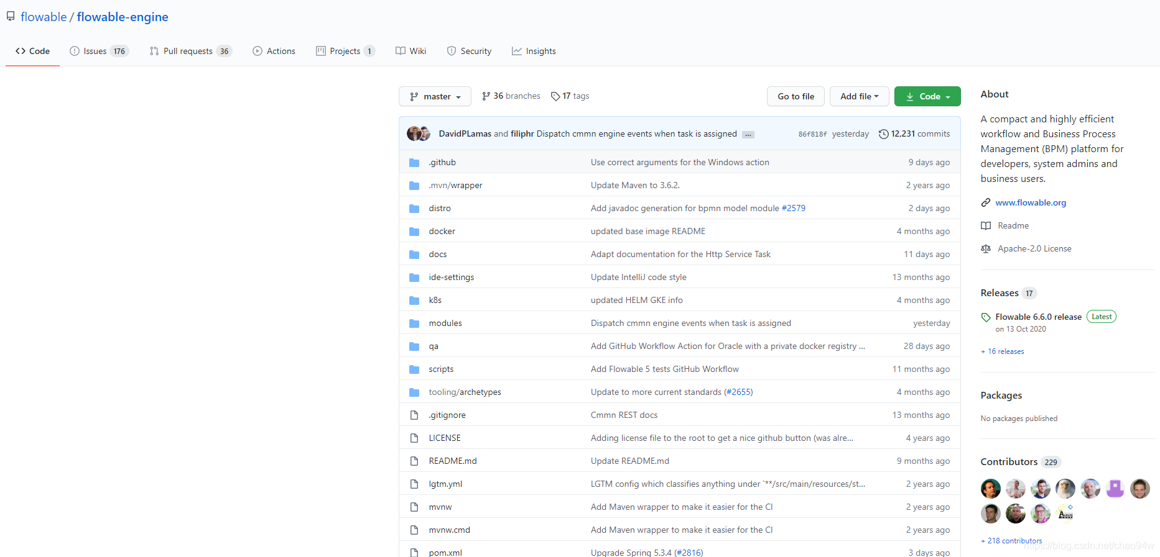Expand commit message ellipsis button
Viewport: 1160px width, 557px height.
point(748,135)
